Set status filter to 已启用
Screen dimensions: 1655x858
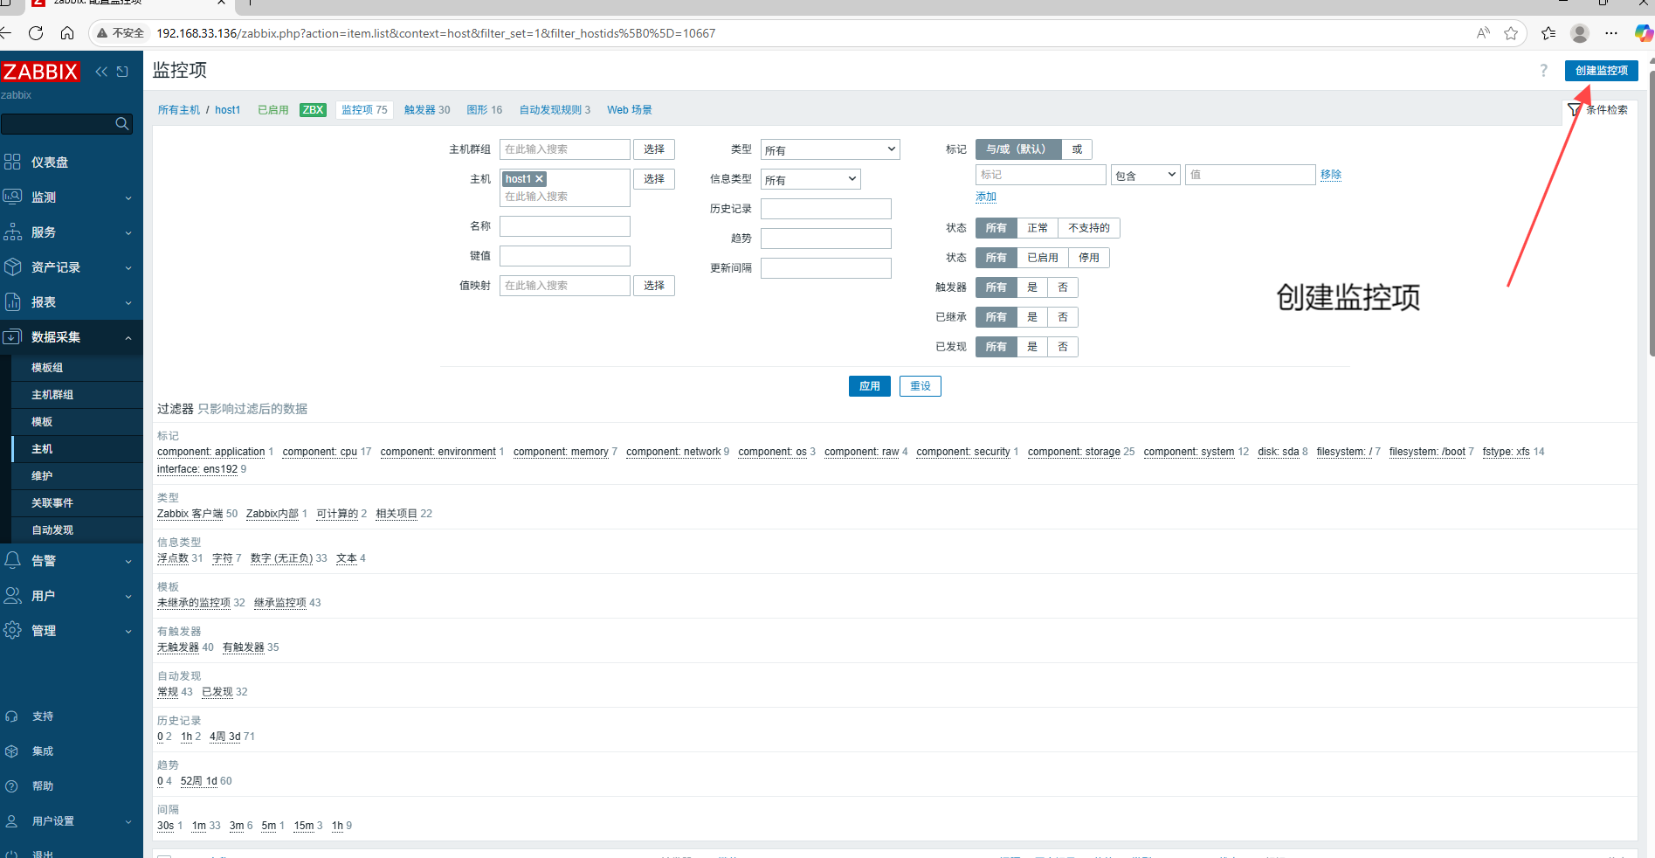click(1043, 258)
